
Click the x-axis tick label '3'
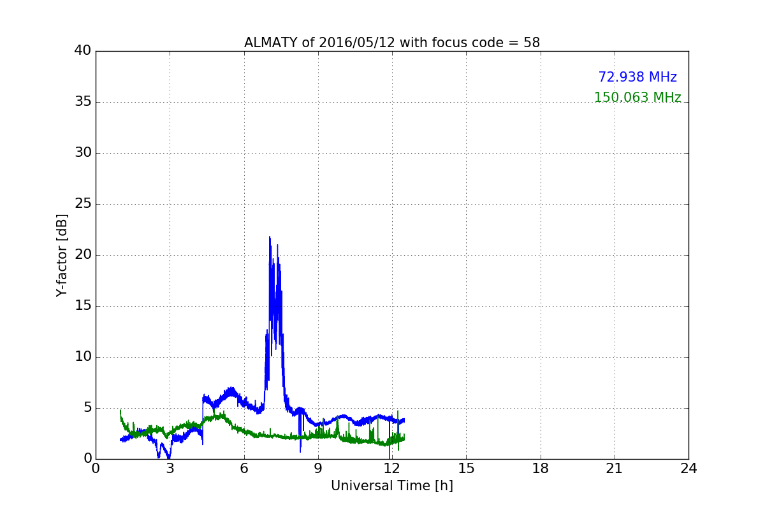(x=170, y=469)
